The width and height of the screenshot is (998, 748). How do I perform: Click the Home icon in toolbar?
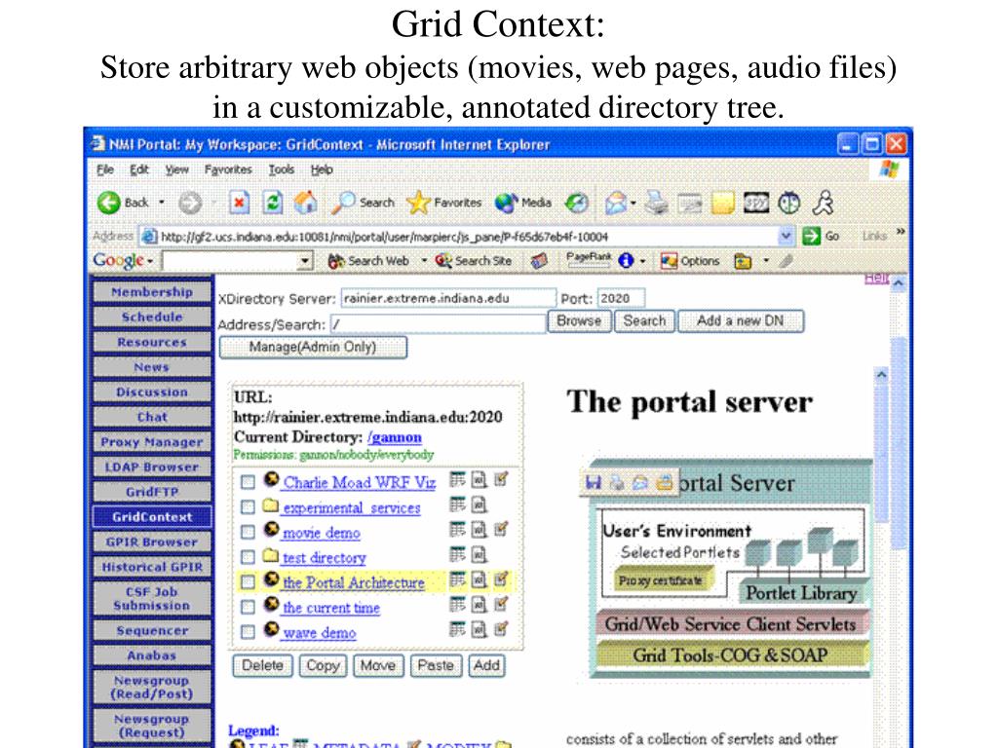pos(306,203)
